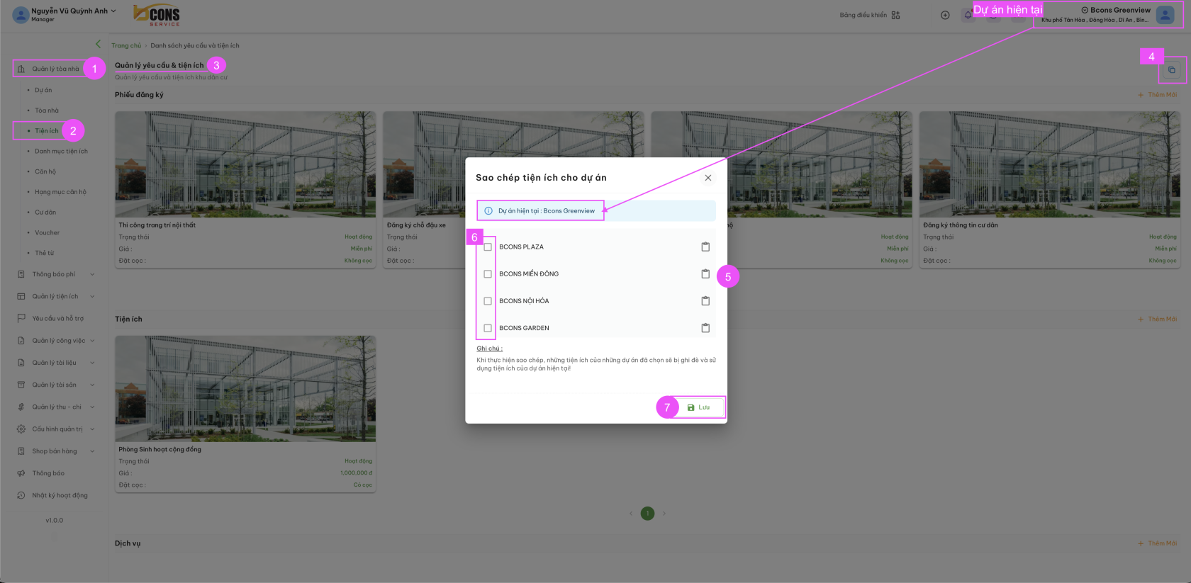This screenshot has width=1191, height=583.
Task: Click clipboard icon next to BCONS MIỀN ĐÔNG
Action: pos(705,273)
